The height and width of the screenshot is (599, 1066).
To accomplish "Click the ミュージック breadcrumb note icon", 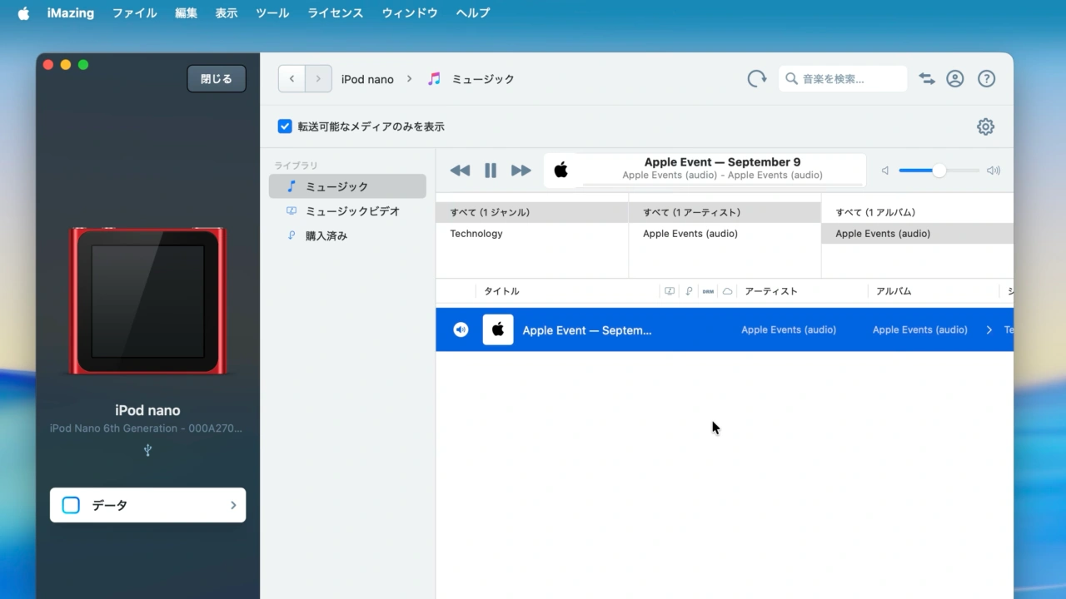I will 434,79.
